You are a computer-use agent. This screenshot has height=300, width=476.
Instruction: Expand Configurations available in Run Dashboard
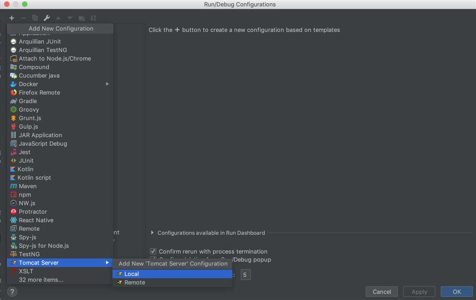(x=153, y=233)
